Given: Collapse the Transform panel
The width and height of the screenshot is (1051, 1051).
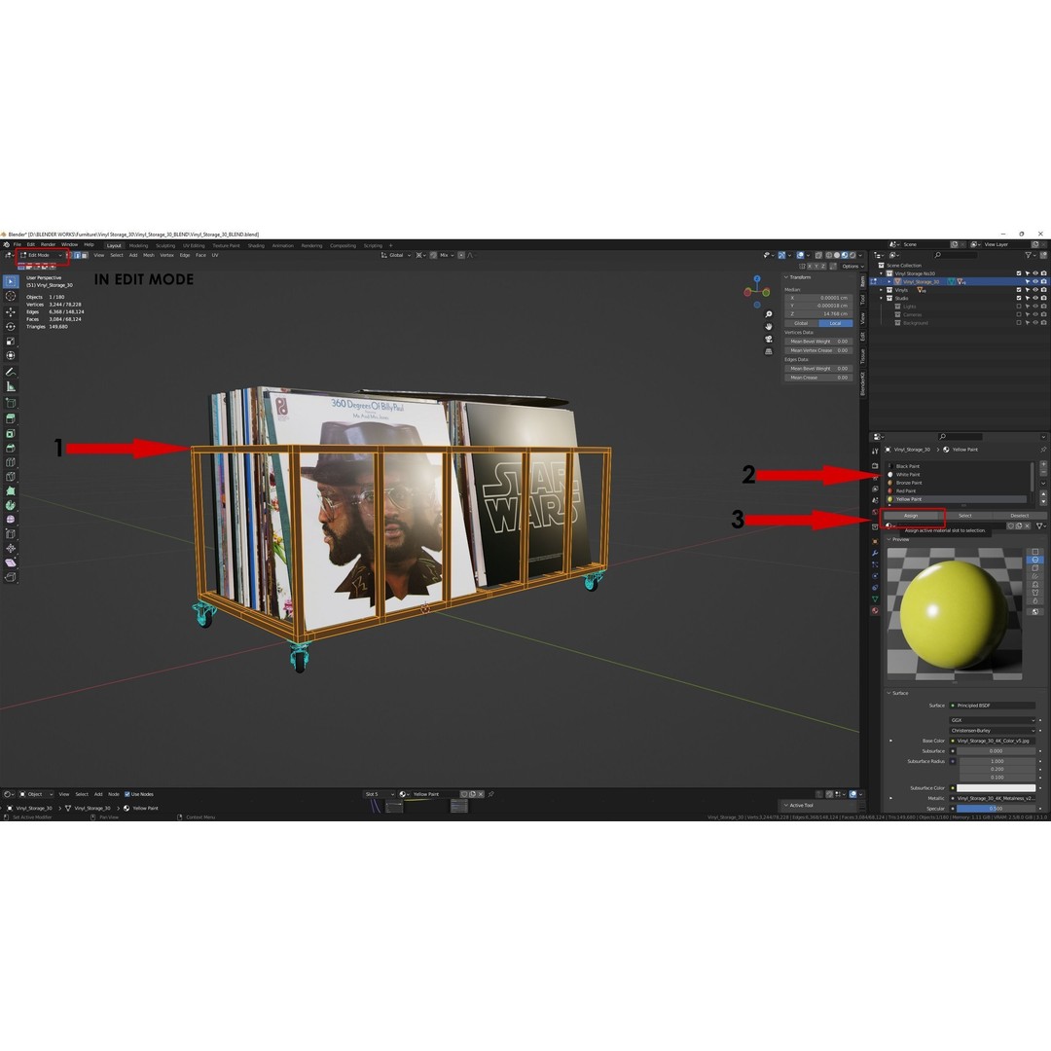Looking at the screenshot, I should (786, 277).
